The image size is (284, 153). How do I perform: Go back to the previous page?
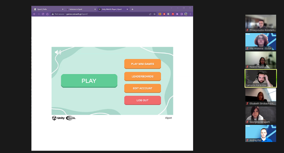tap(34, 14)
